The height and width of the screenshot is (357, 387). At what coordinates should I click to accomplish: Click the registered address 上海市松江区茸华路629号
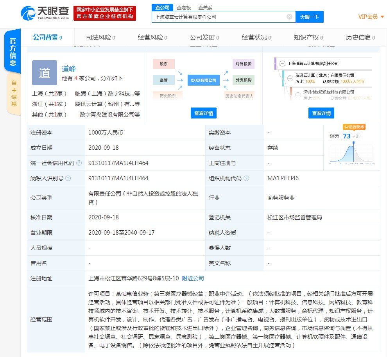[134, 278]
